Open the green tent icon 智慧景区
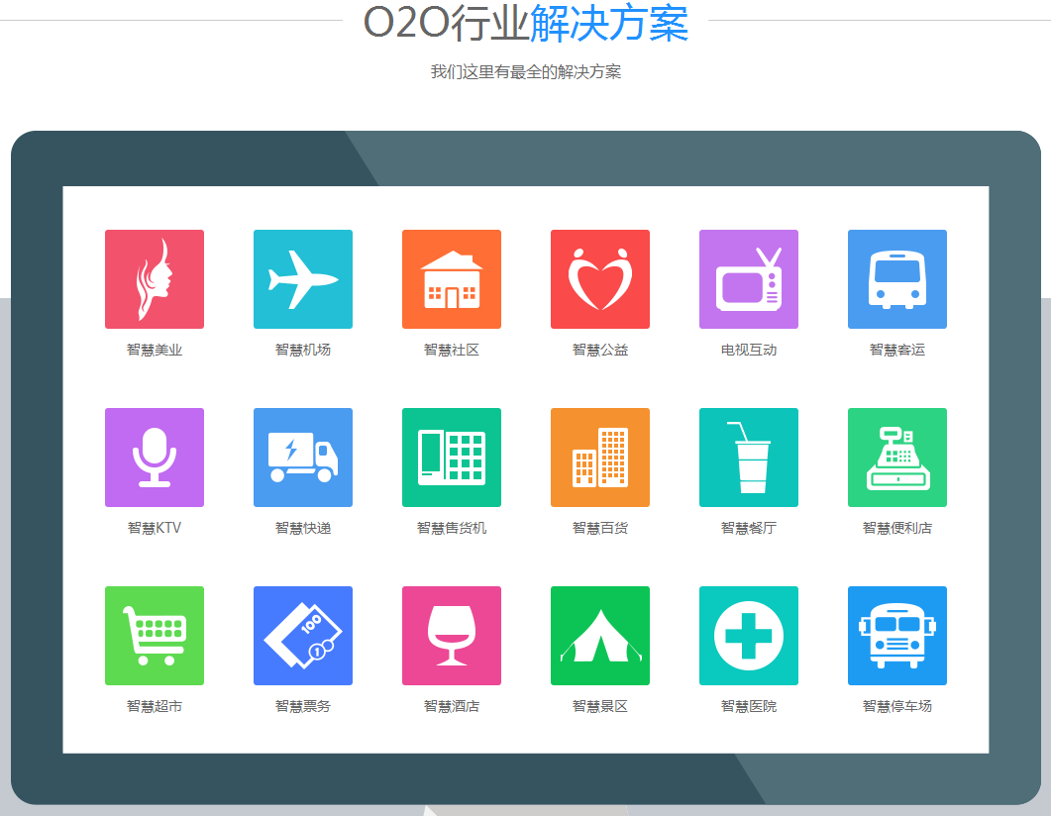The height and width of the screenshot is (816, 1051). (x=600, y=636)
